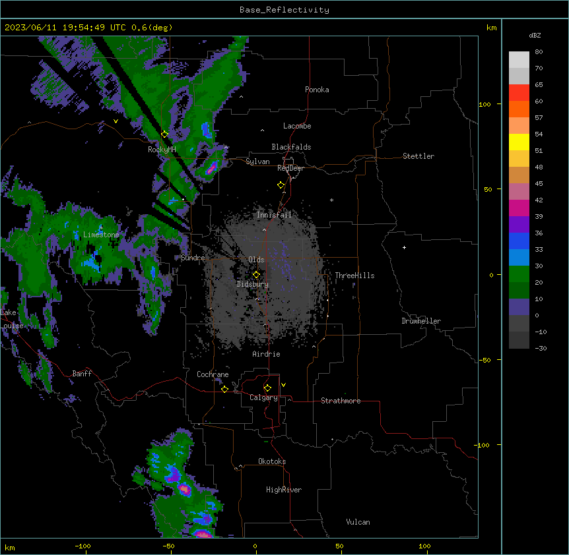The width and height of the screenshot is (569, 555).
Task: Click the Airdrie label
Action: pos(266,354)
